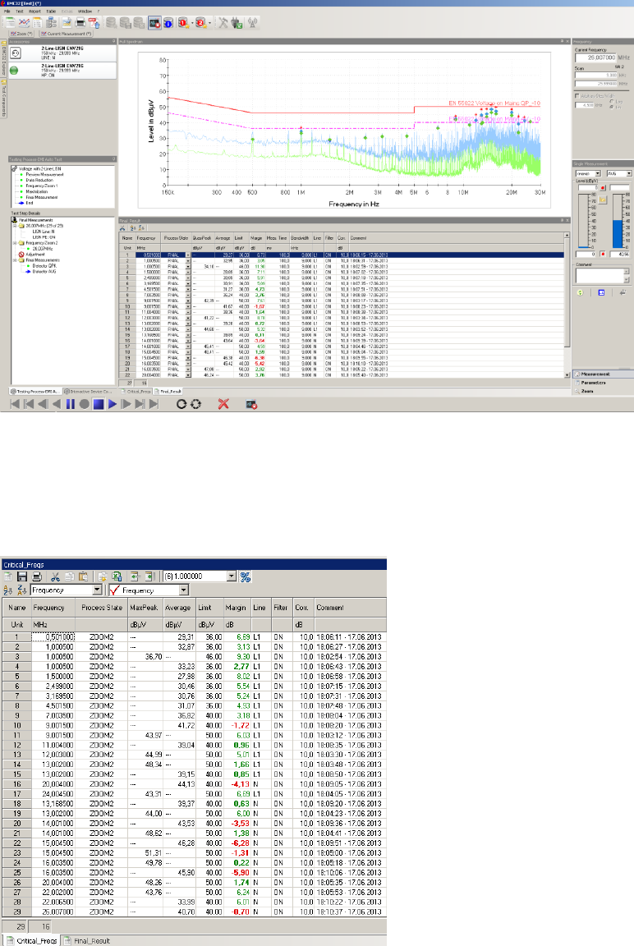The height and width of the screenshot is (946, 634).
Task: Open dropdown arrow next to red 2 icon
Action: pyautogui.click(x=209, y=23)
